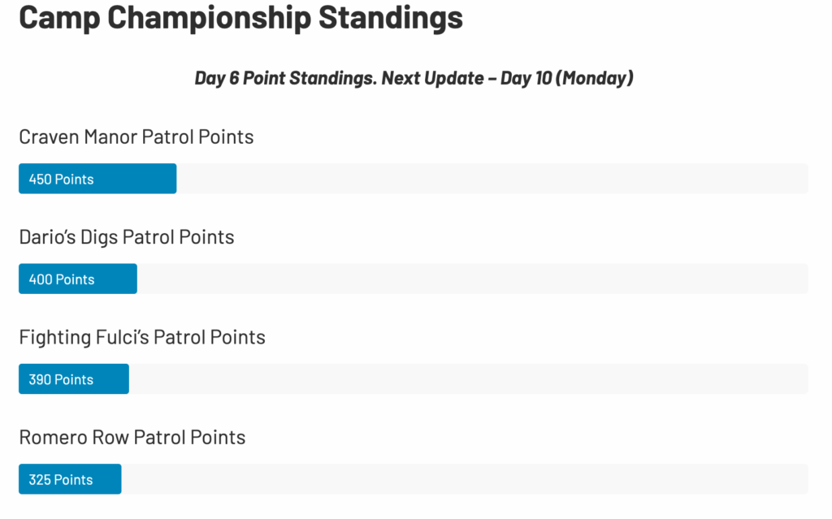Click the Dario's Digs Patrol Points label
832x519 pixels.
click(x=126, y=237)
